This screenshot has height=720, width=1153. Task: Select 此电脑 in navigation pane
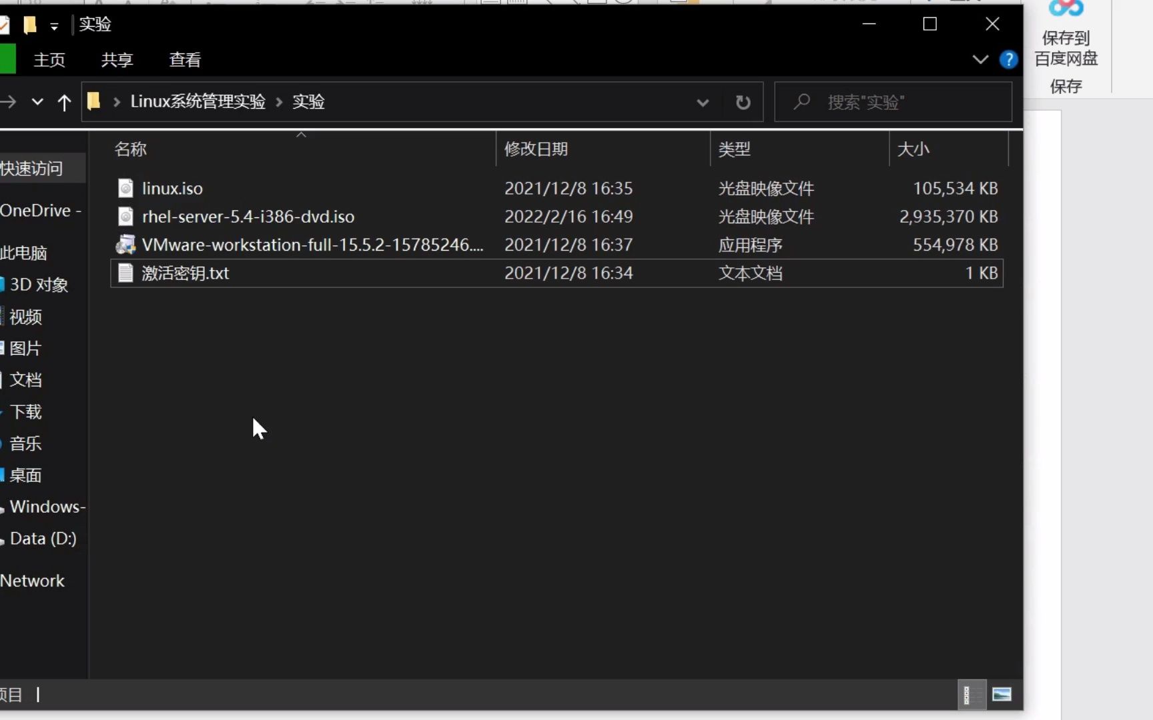[24, 253]
